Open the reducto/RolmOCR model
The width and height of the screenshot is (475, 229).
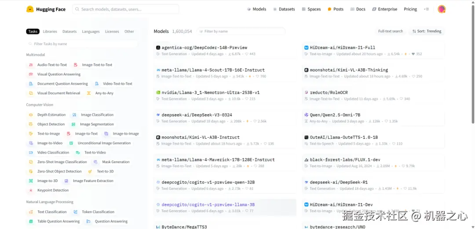pos(373,96)
